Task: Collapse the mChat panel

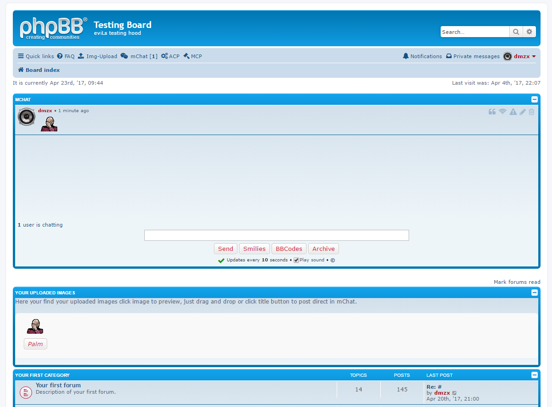Action: click(534, 99)
